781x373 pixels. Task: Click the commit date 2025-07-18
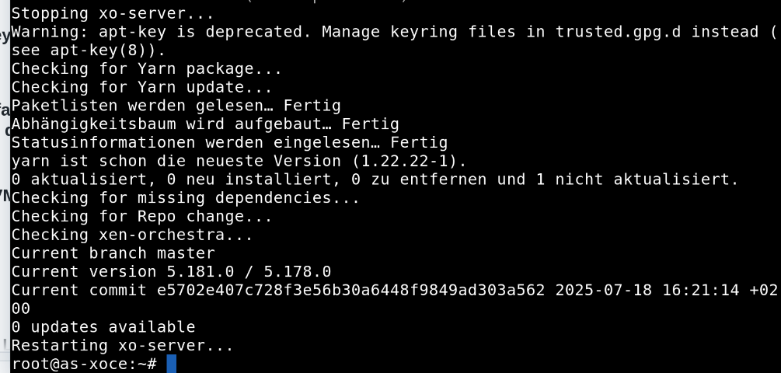point(603,290)
